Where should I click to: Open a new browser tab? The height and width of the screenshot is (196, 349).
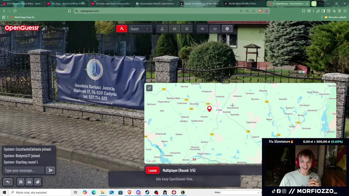tap(314, 4)
